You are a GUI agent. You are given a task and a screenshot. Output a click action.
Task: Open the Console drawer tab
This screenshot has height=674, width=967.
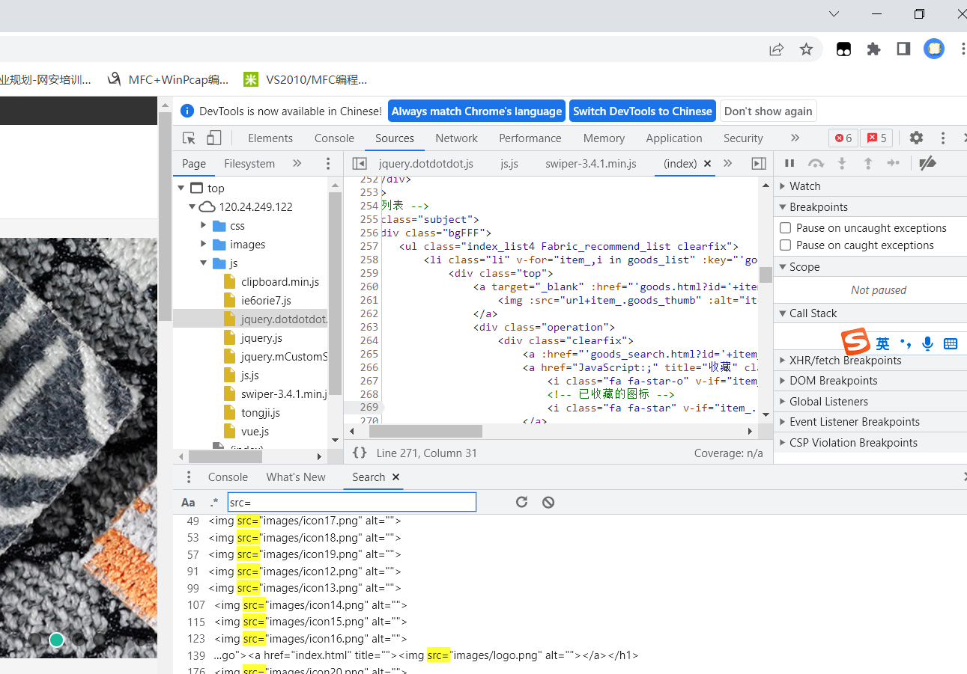228,477
